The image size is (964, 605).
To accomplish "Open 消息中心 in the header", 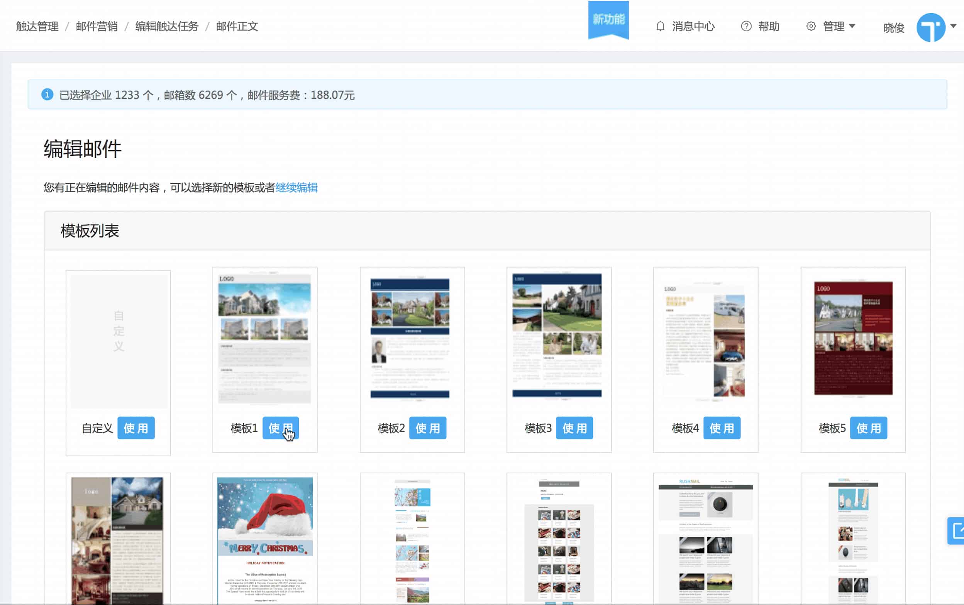I will click(x=693, y=26).
